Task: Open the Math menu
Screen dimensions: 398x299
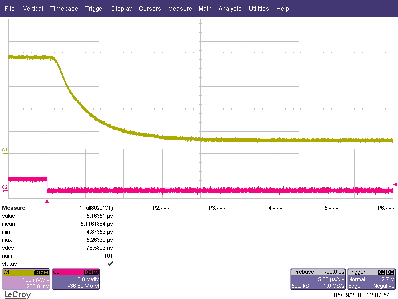Action: pyautogui.click(x=205, y=9)
